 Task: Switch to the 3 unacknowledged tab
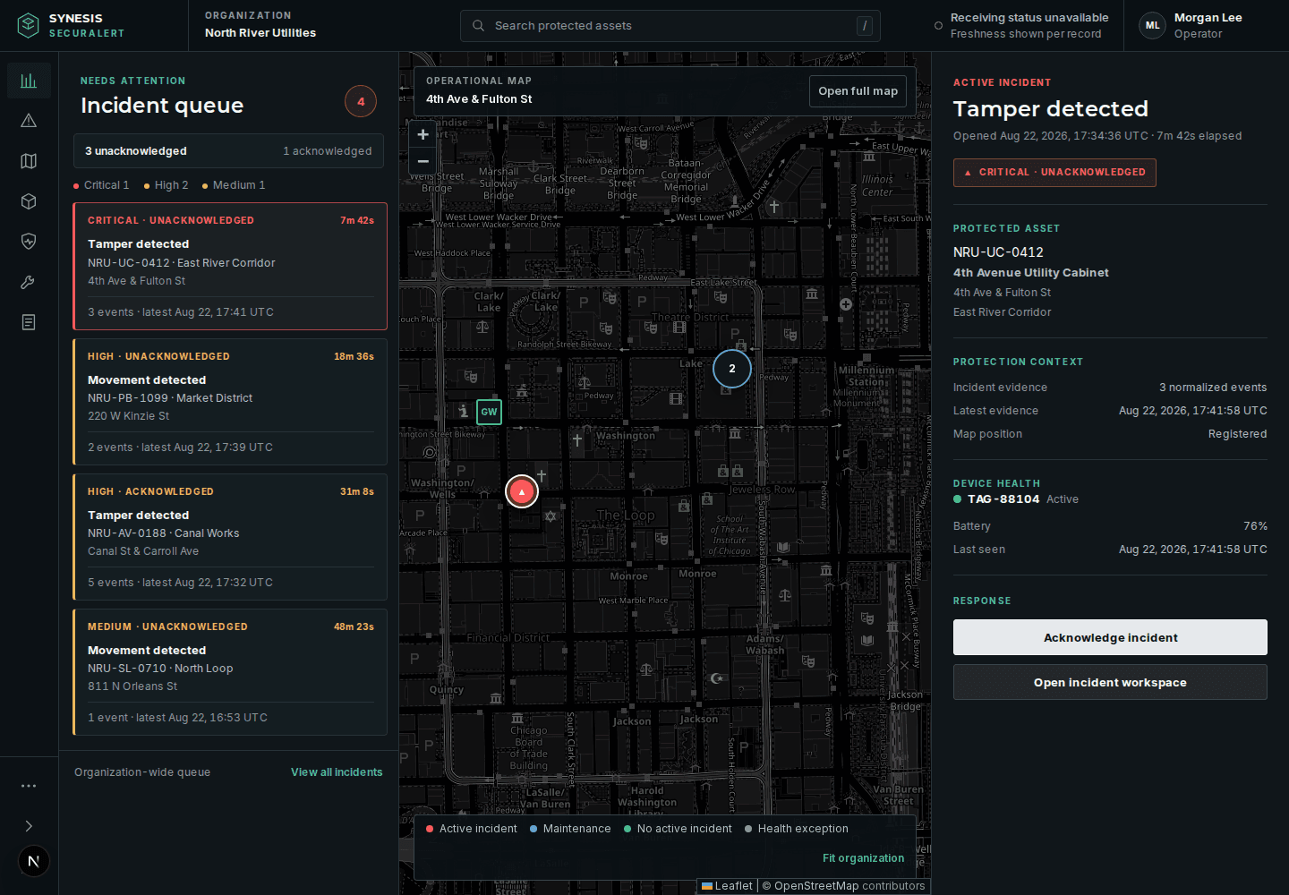point(136,151)
